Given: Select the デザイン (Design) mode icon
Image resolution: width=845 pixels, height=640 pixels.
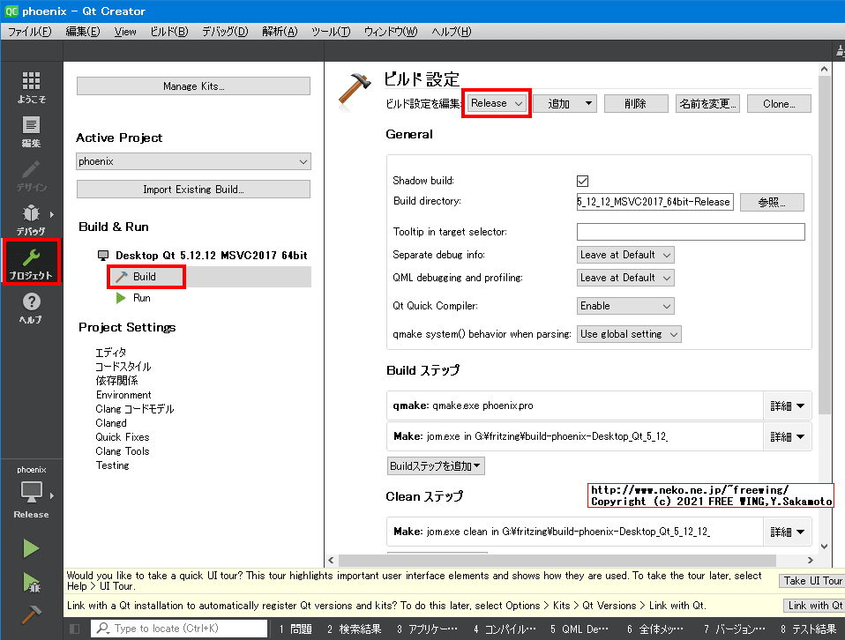Looking at the screenshot, I should [x=31, y=176].
